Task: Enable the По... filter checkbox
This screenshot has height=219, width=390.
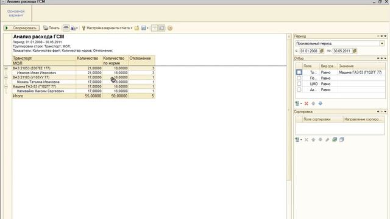Action: click(299, 78)
